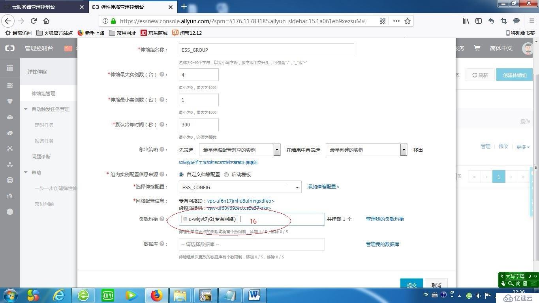
Task: Open Firefox from the taskbar
Action: point(157,295)
